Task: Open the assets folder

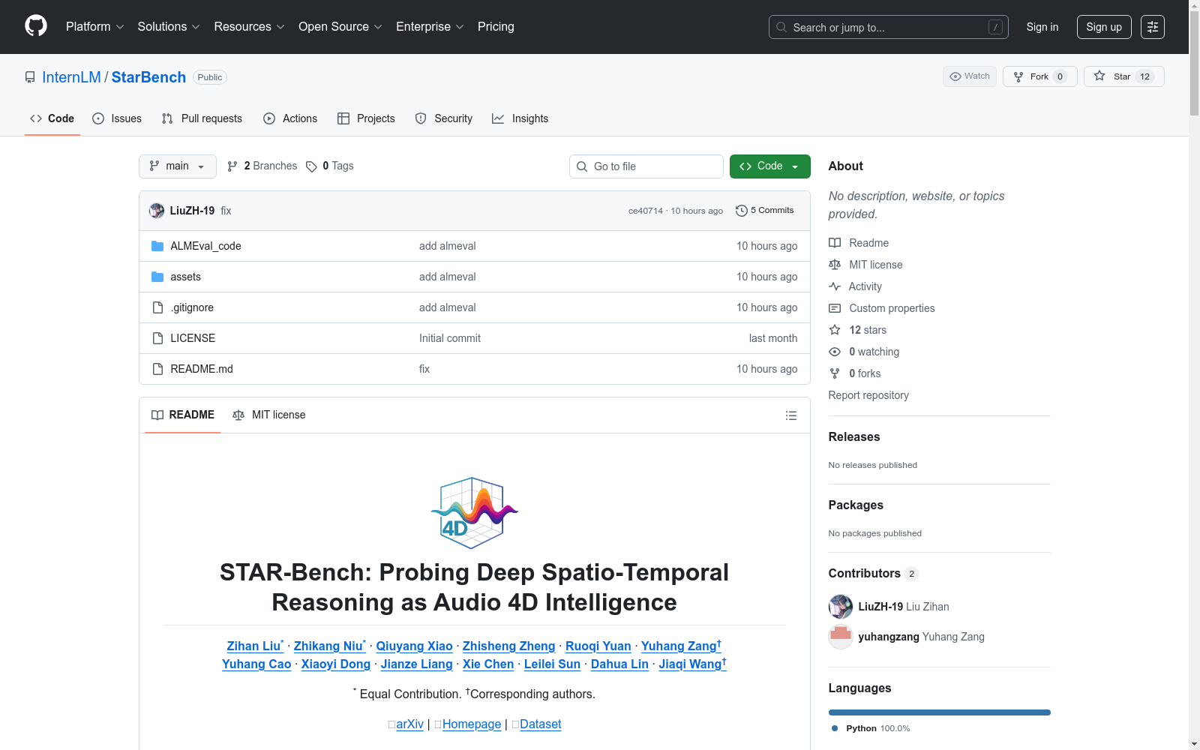Action: (185, 277)
